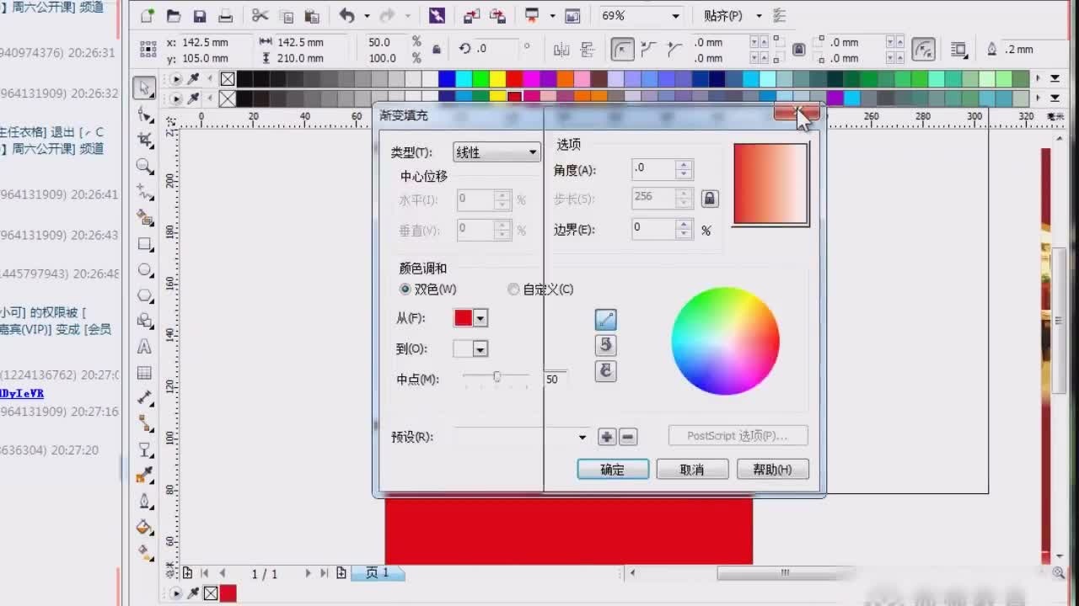Screen dimensions: 1079x606
Task: Click the rotation angle field in property bar
Action: point(496,49)
